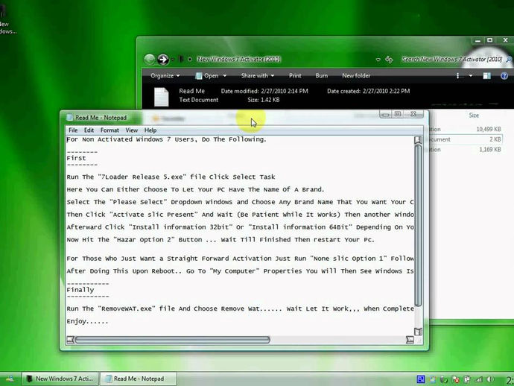Select the file row sized 10,499 KB

click(x=465, y=129)
